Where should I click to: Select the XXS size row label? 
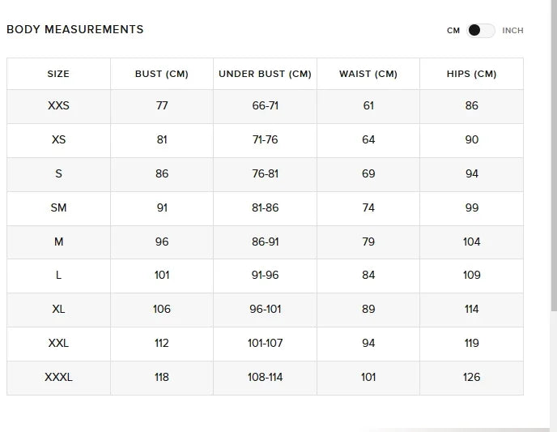58,105
